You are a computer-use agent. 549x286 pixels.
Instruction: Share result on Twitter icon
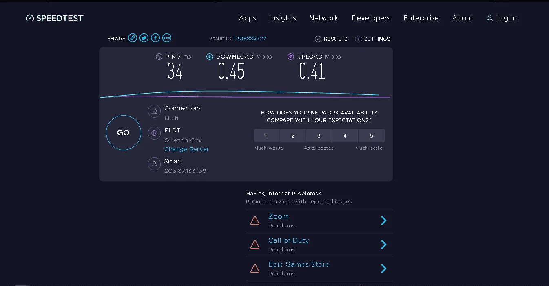(x=144, y=38)
